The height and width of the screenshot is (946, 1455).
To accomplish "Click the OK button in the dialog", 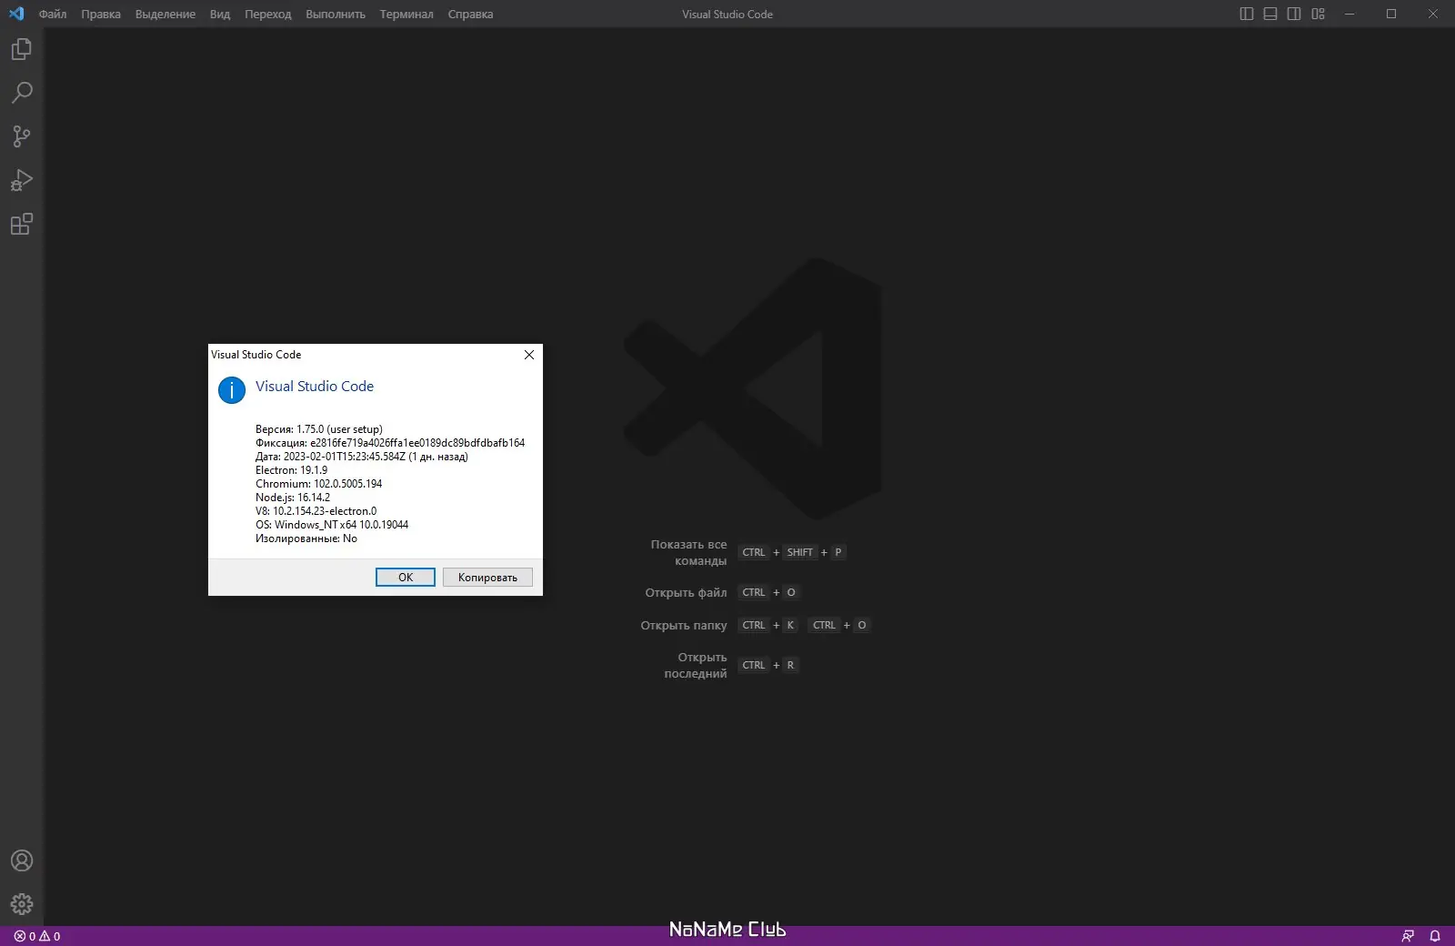I will pyautogui.click(x=406, y=578).
